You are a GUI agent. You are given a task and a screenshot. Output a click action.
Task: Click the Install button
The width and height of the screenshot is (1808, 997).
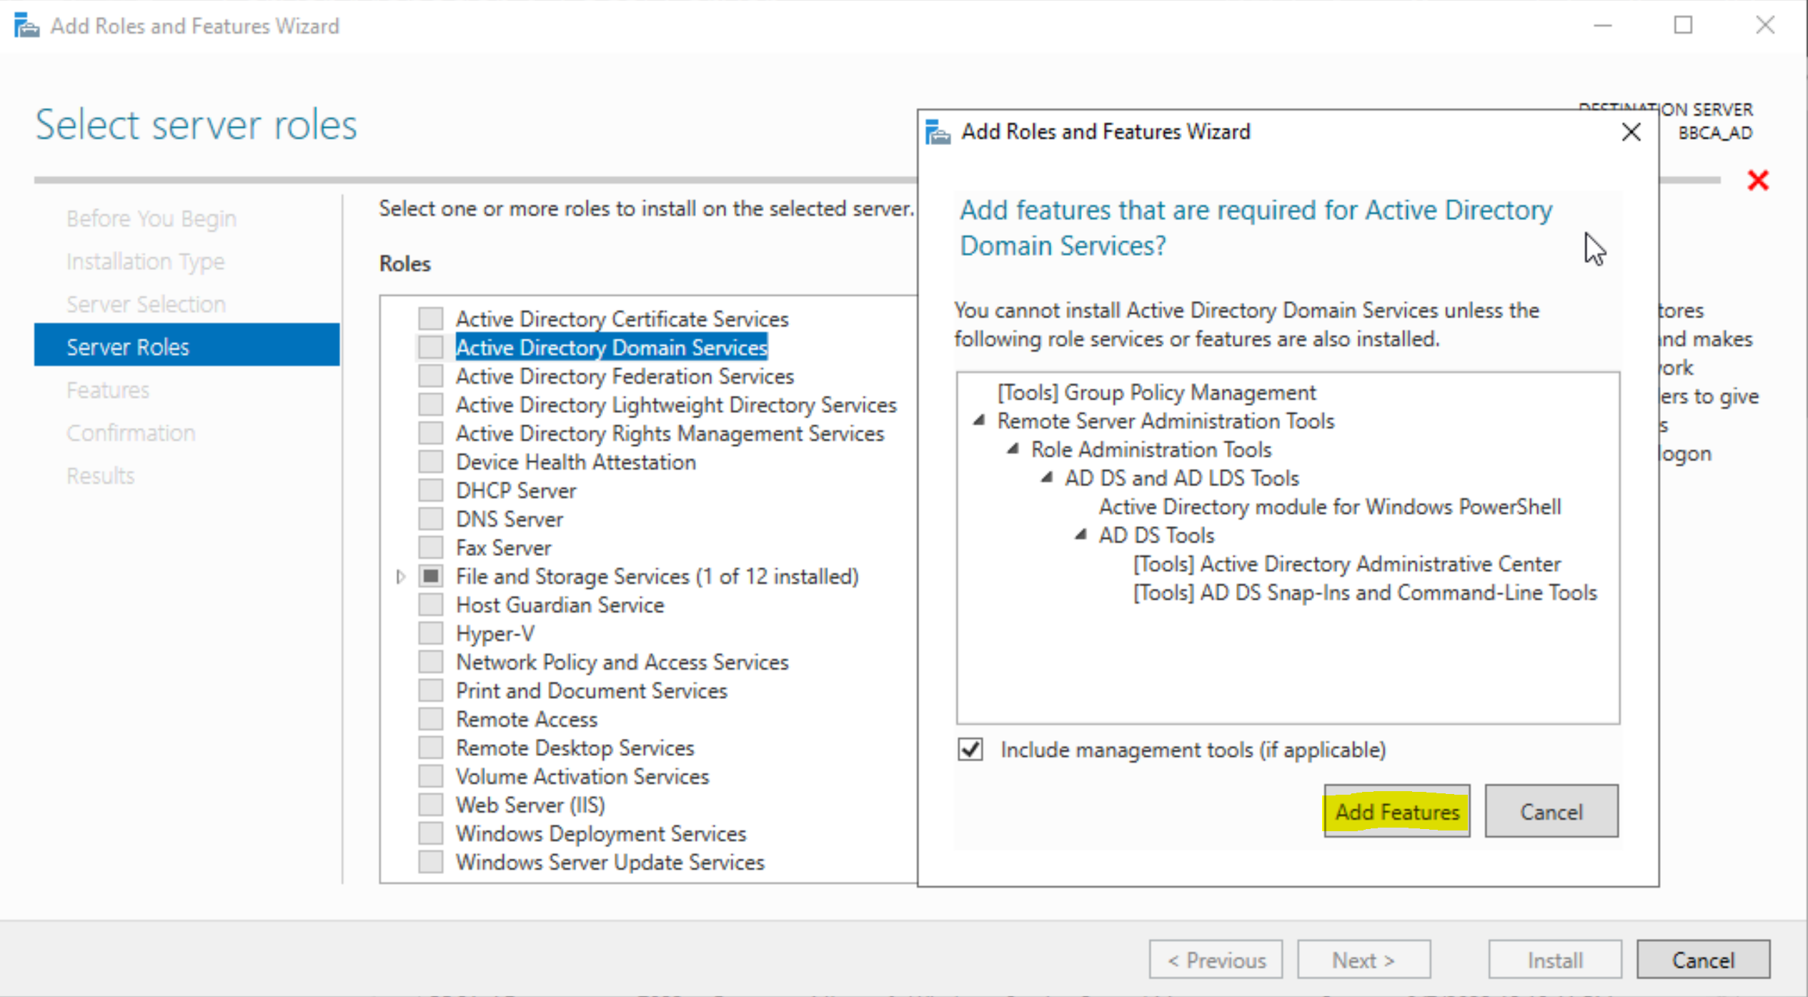click(x=1555, y=960)
